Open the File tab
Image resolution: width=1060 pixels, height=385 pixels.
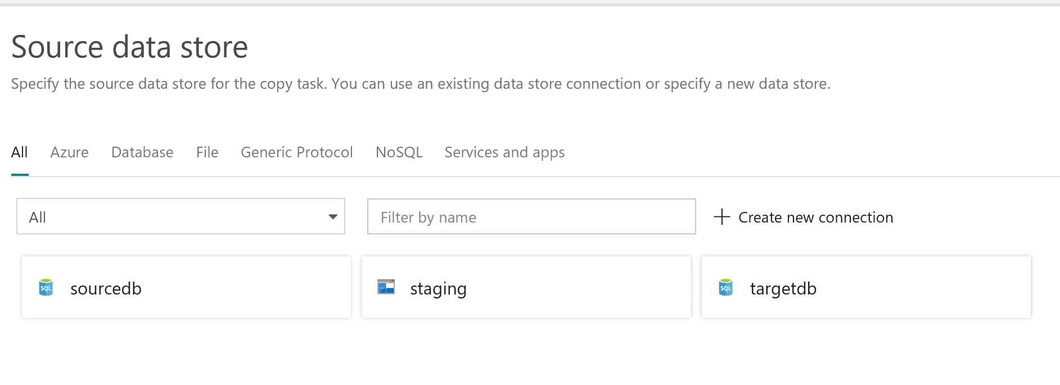click(x=208, y=152)
